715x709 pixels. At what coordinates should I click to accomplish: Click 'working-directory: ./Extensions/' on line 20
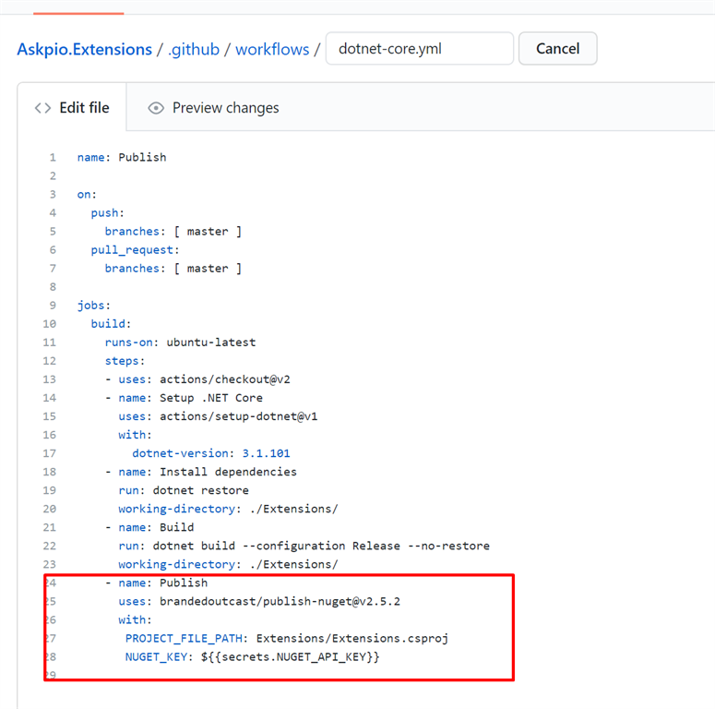(228, 509)
